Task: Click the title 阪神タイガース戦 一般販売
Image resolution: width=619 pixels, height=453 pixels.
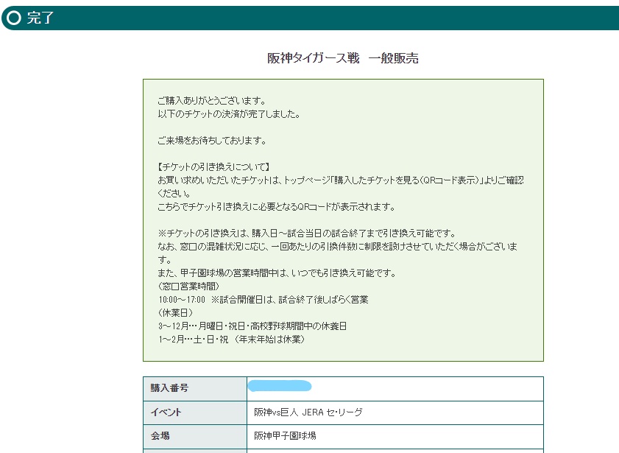Action: (x=343, y=58)
